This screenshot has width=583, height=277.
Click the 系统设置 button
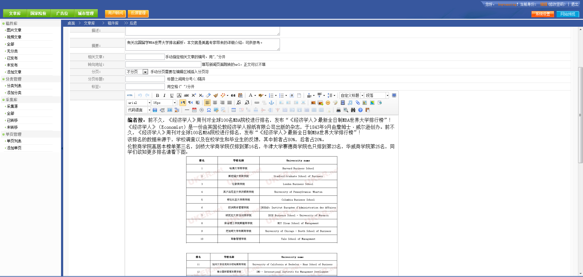pos(543,14)
